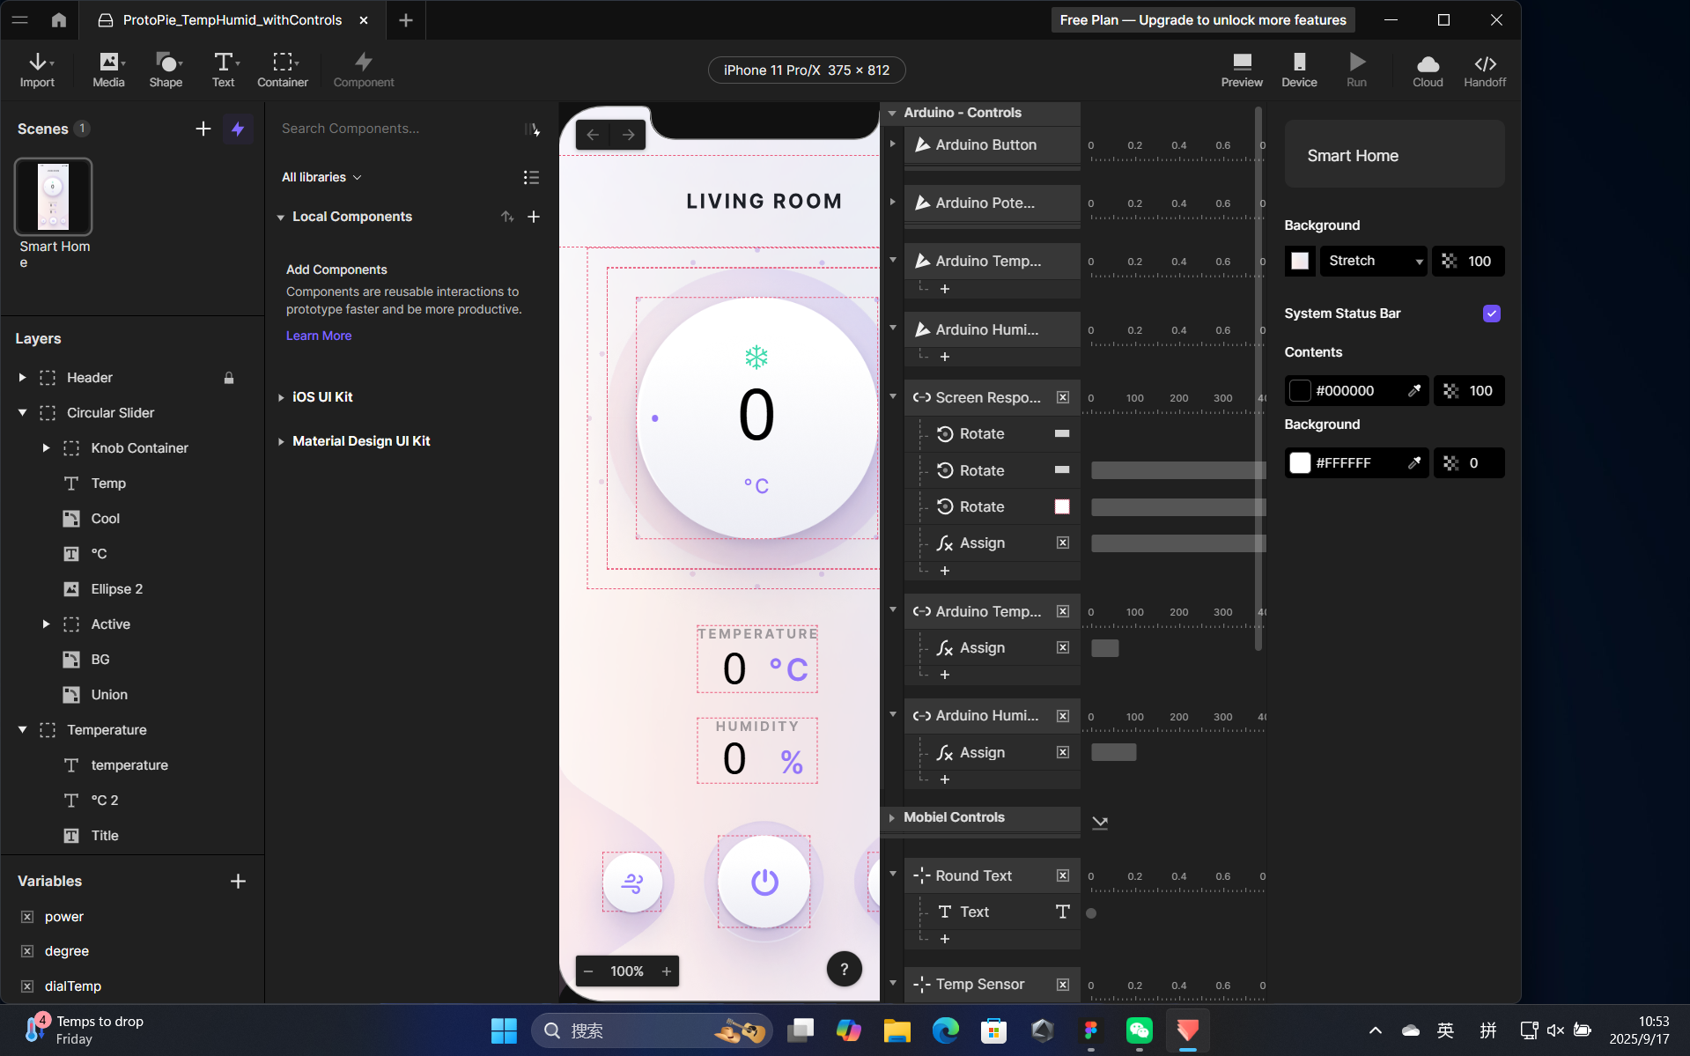Click the Container tool icon
The height and width of the screenshot is (1056, 1690).
(283, 70)
